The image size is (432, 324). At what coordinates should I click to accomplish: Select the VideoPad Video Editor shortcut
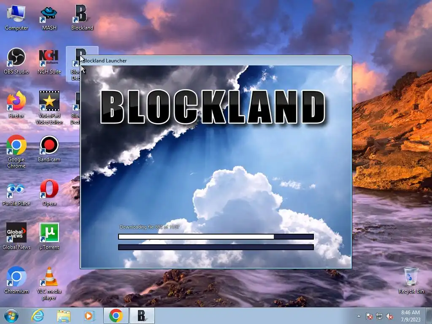(x=49, y=108)
